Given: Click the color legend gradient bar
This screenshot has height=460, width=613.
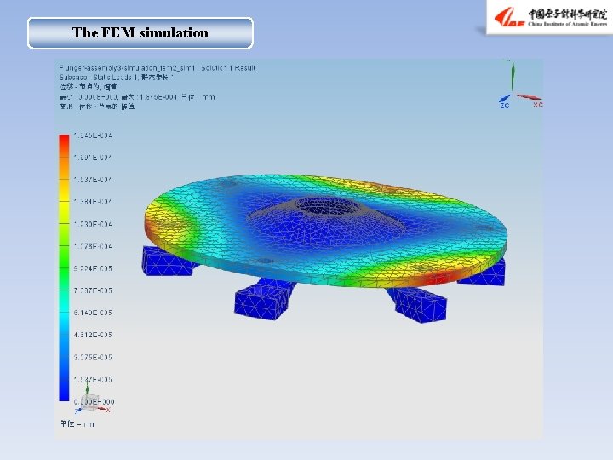Looking at the screenshot, I should point(64,267).
